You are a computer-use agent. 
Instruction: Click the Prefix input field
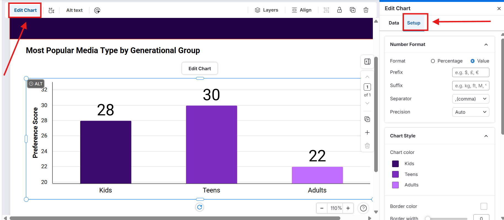[x=470, y=72]
